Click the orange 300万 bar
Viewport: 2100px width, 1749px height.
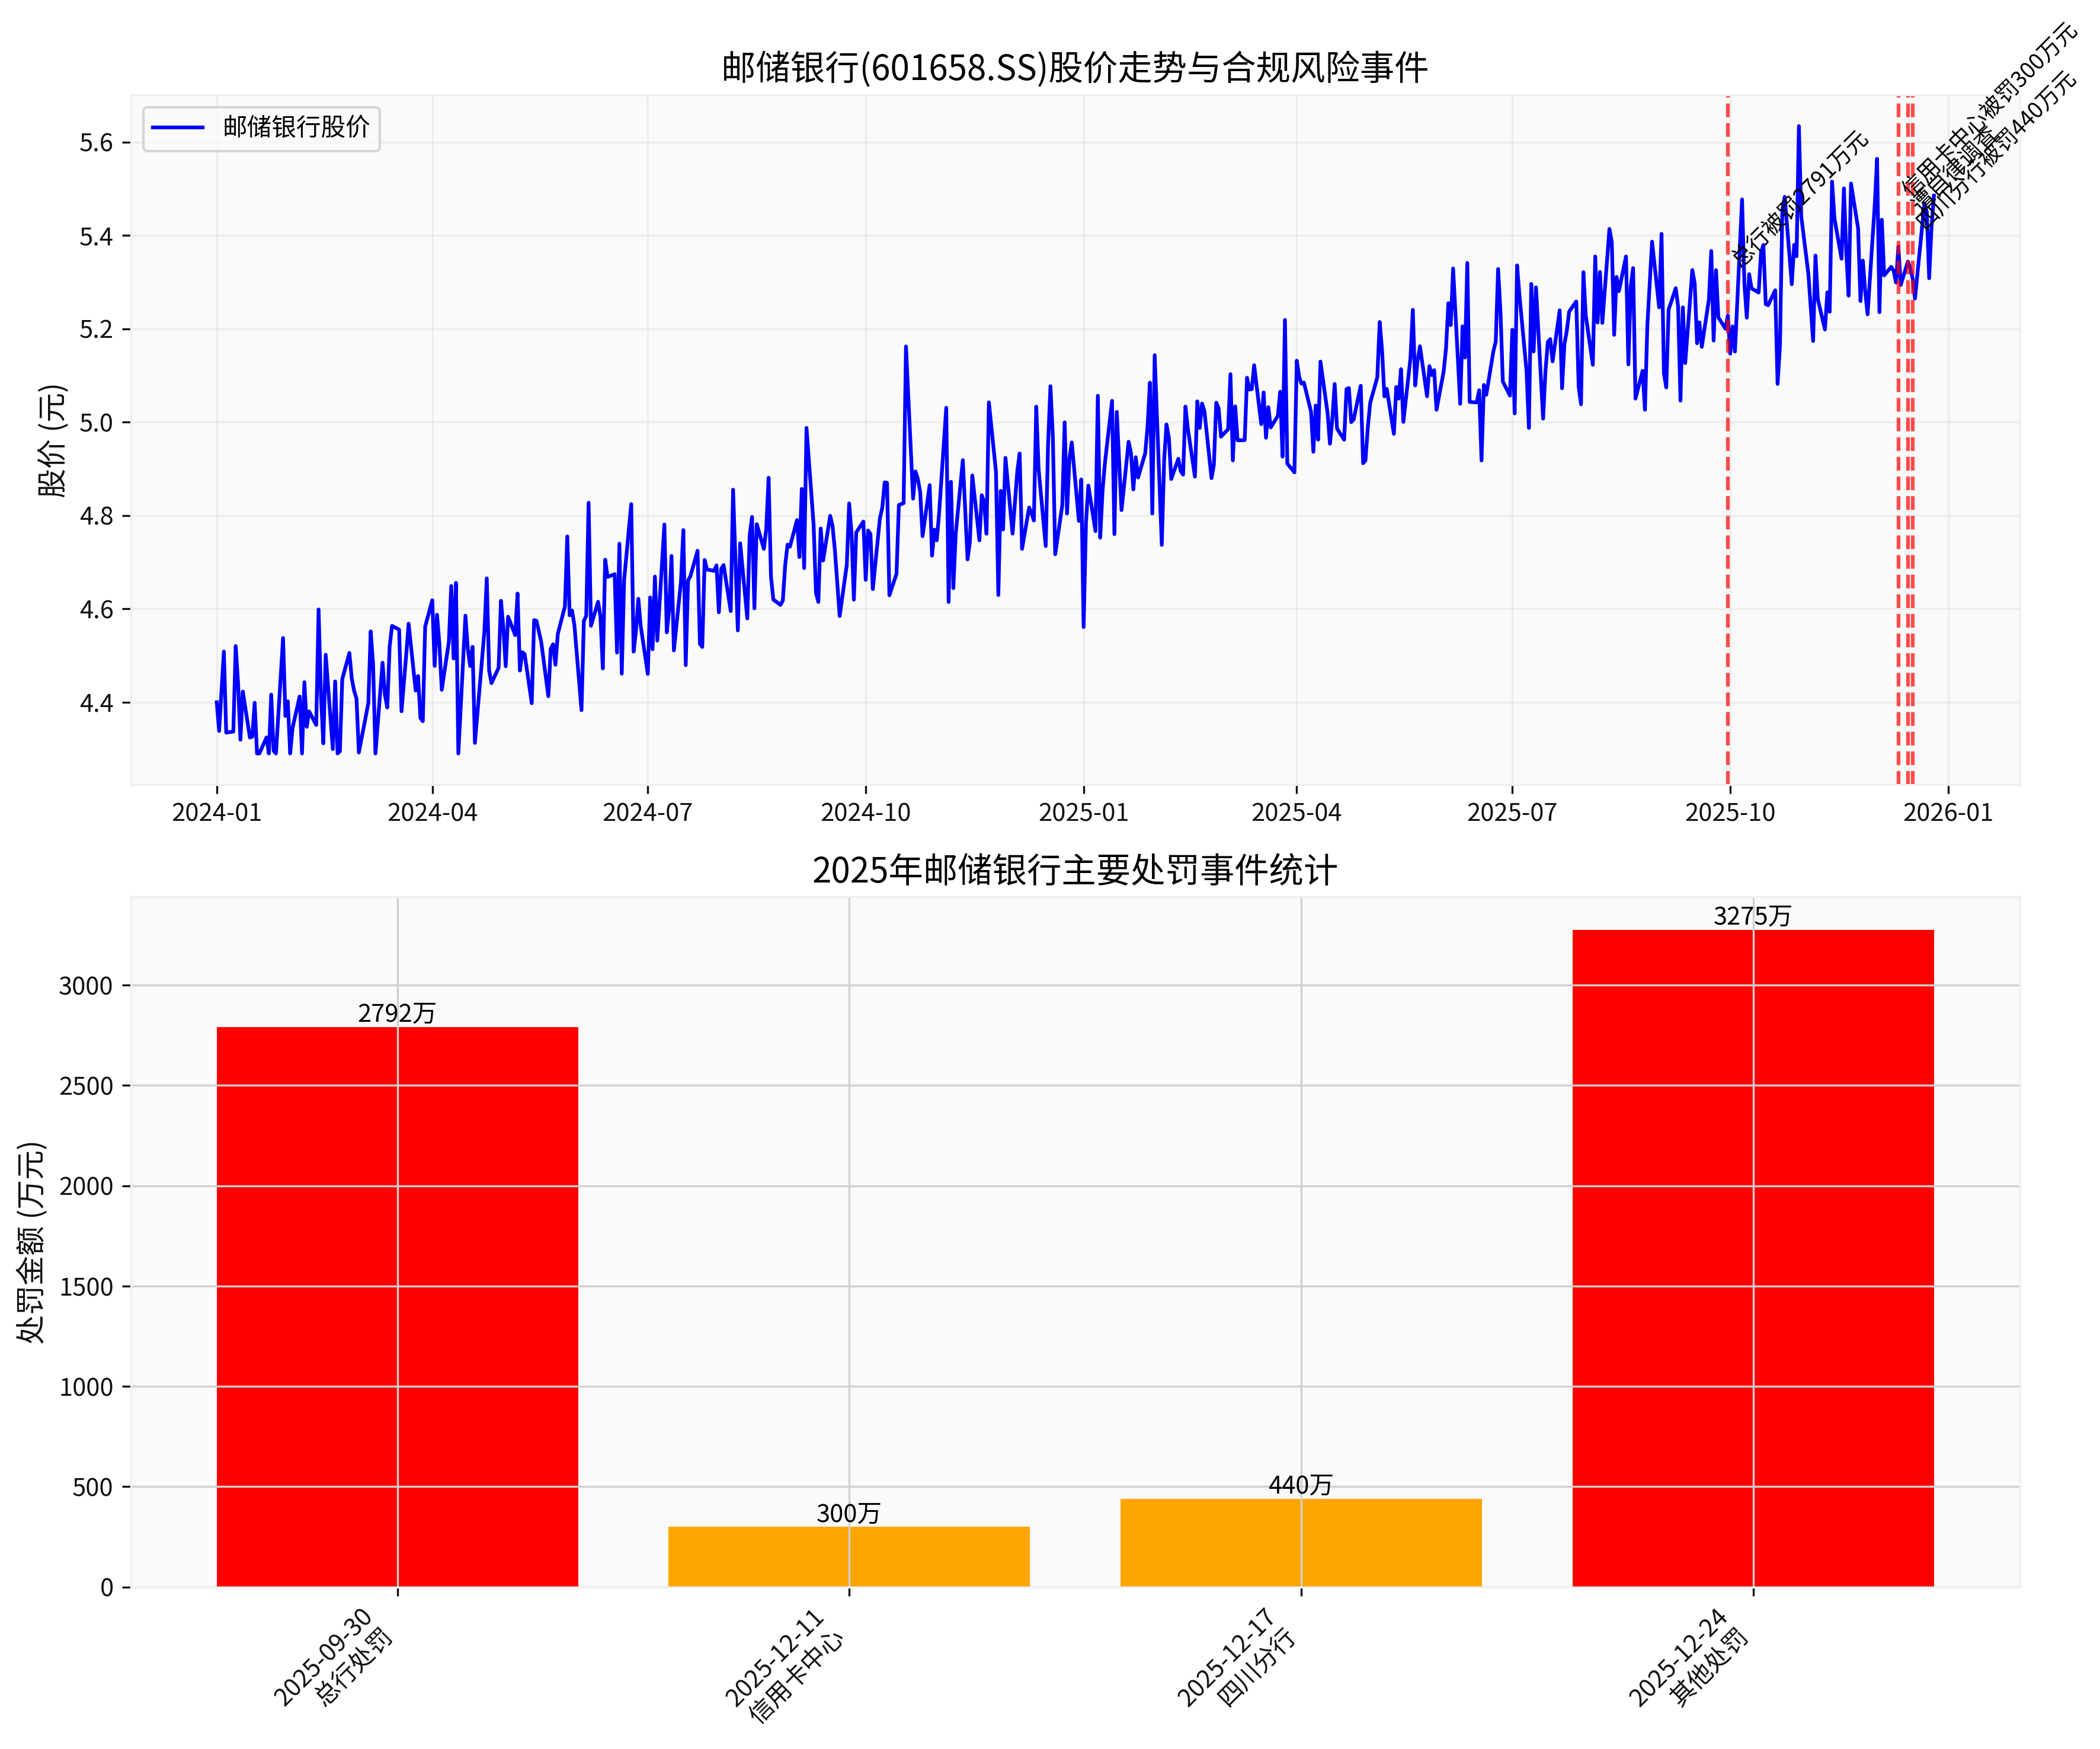click(848, 1556)
